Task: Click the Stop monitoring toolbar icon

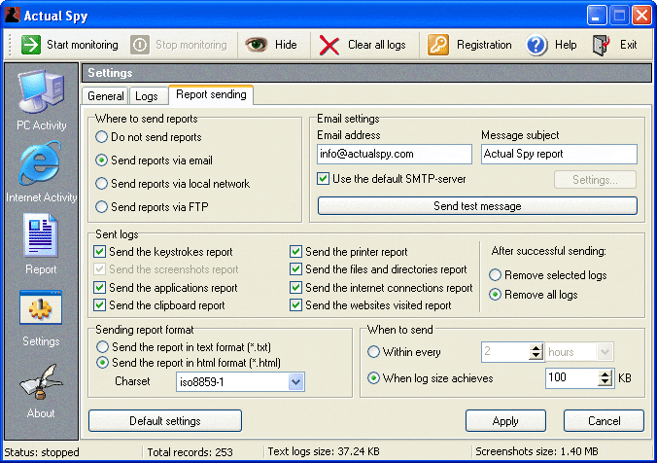Action: [140, 45]
